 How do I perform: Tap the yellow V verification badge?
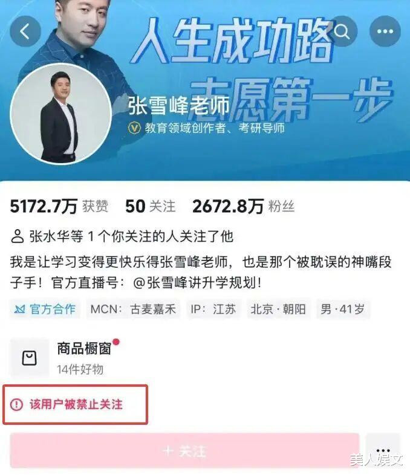click(134, 128)
